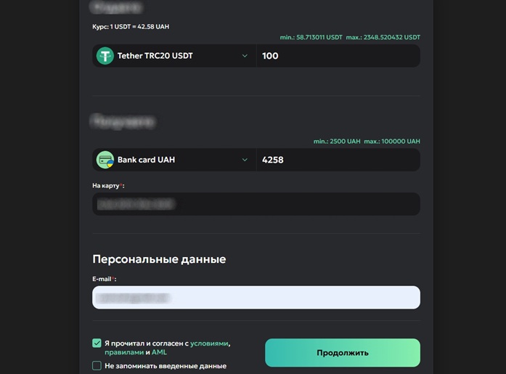Image resolution: width=506 pixels, height=374 pixels.
Task: Open the AML policy link
Action: (159, 352)
